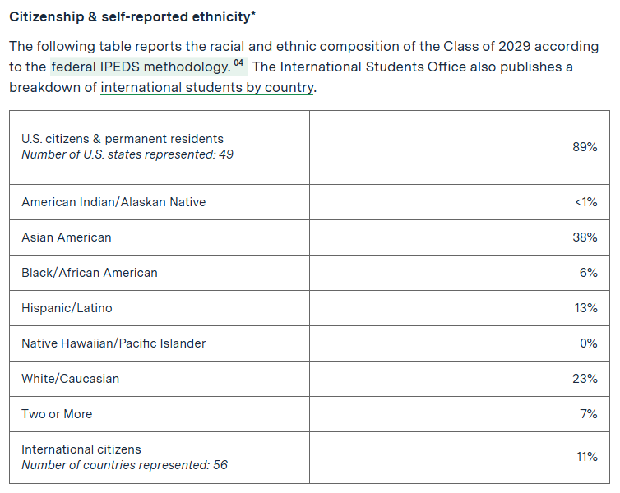Open the international students by country link

click(207, 87)
